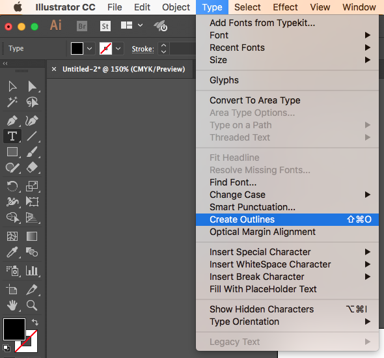Click the GPU performance rocket icon

(160, 26)
